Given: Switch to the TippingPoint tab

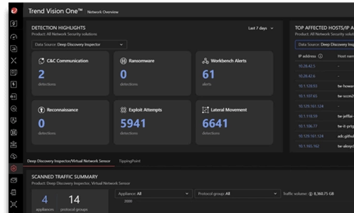Looking at the screenshot, I should (x=129, y=161).
